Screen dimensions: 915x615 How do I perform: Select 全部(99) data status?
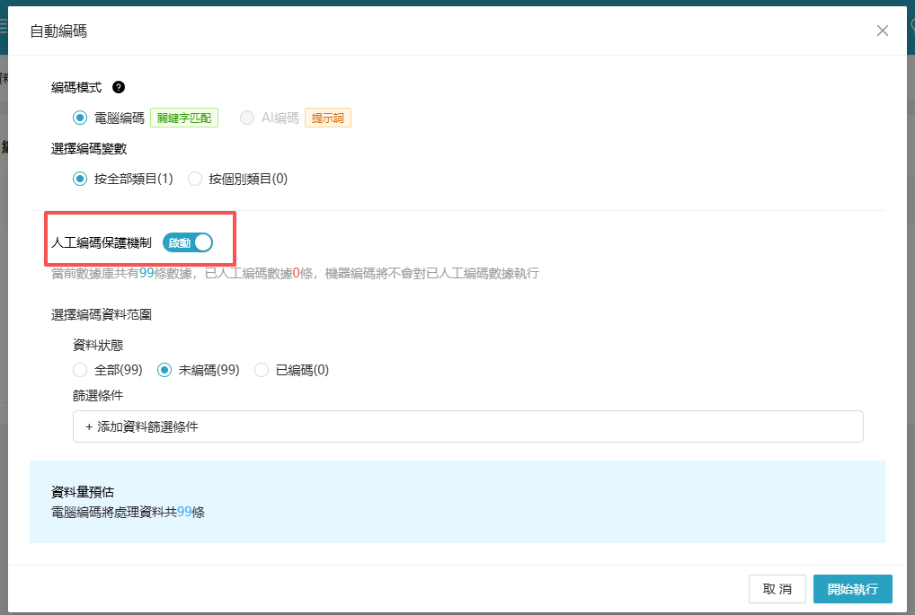pyautogui.click(x=80, y=370)
